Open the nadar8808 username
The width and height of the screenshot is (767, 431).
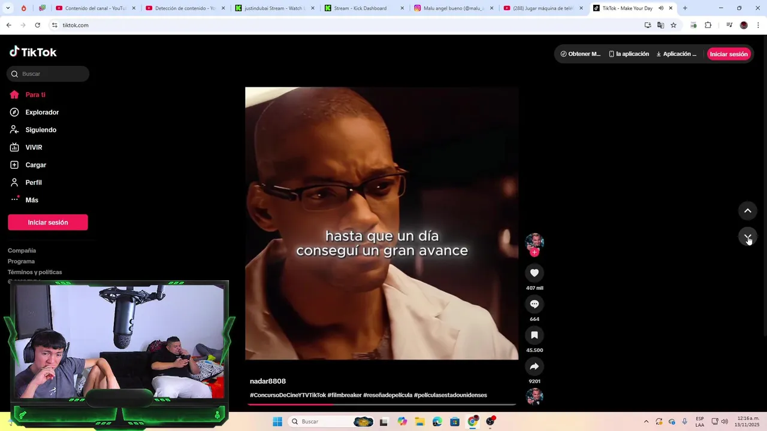click(x=268, y=381)
